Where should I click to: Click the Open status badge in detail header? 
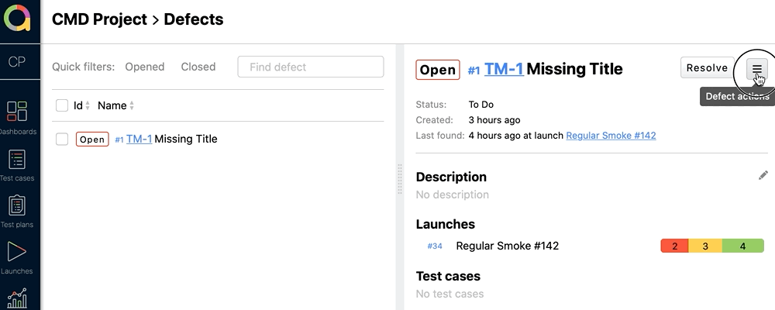tap(438, 70)
